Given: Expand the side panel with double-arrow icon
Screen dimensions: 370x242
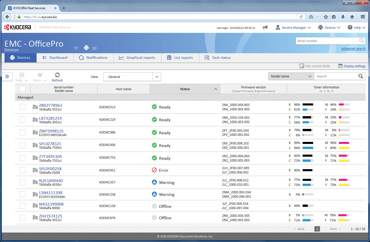Looking at the screenshot, I should 7,76.
